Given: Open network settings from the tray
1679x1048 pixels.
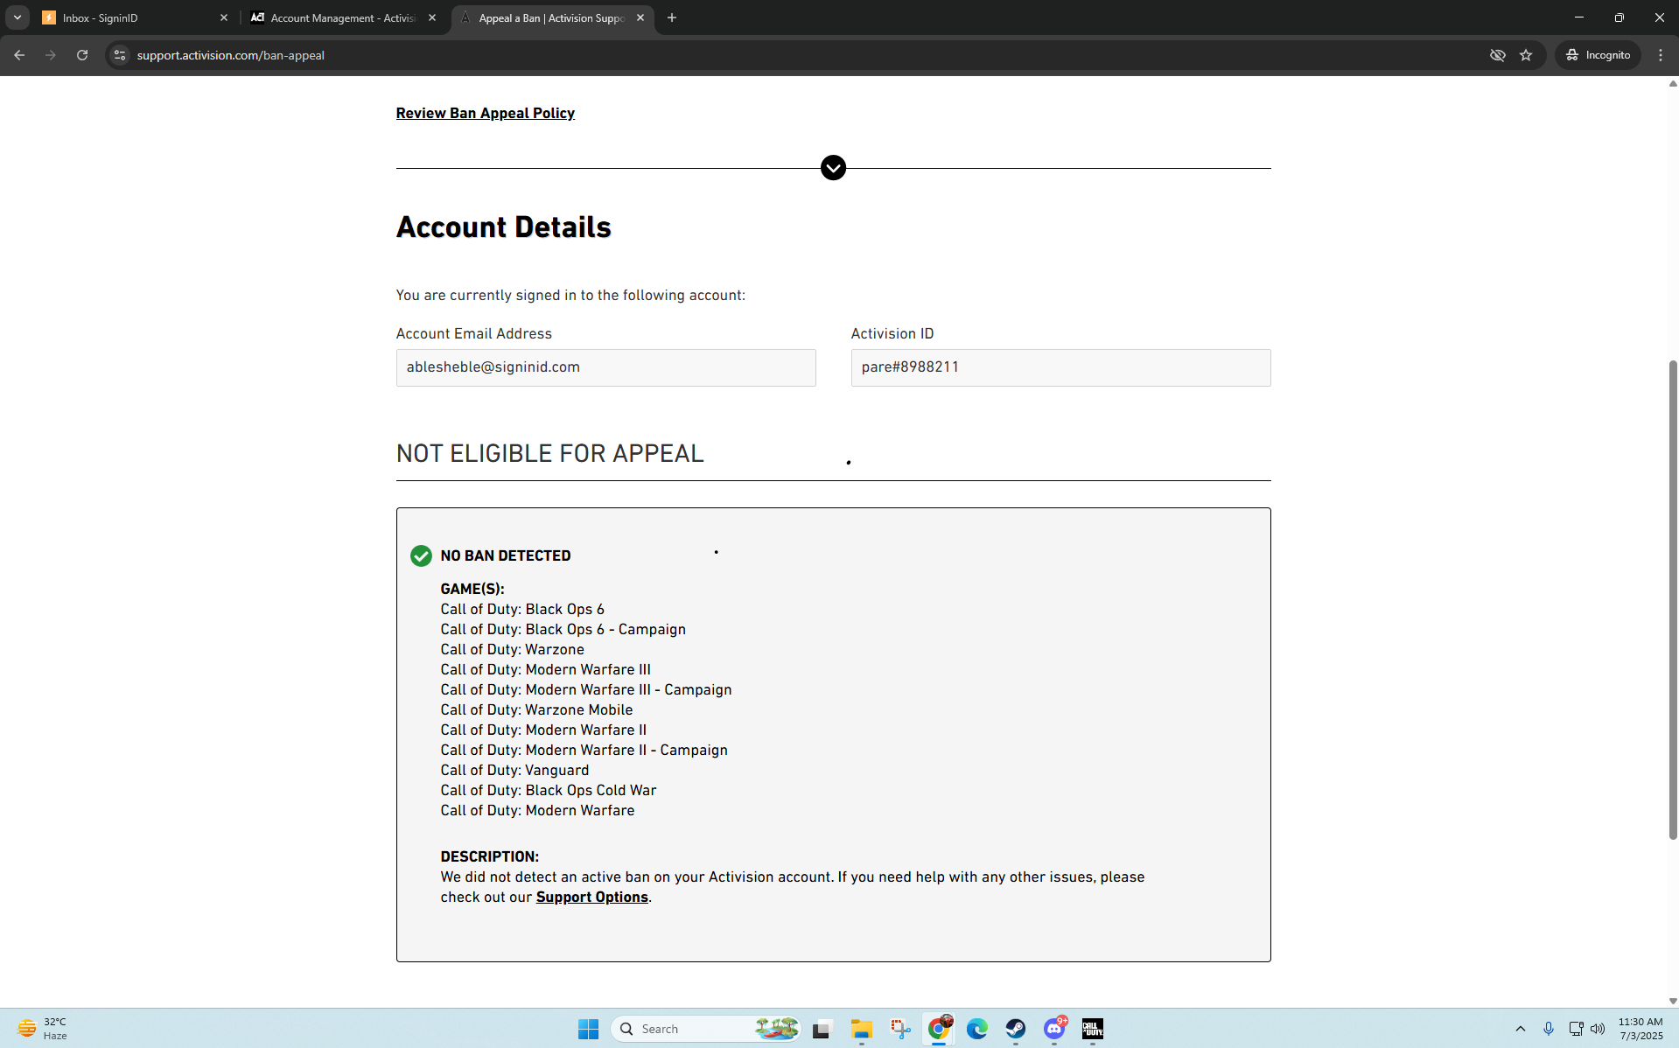Looking at the screenshot, I should click(x=1576, y=1029).
